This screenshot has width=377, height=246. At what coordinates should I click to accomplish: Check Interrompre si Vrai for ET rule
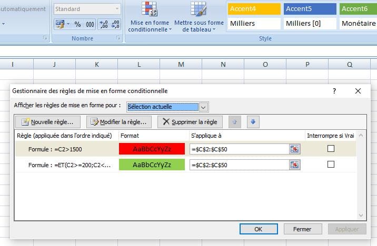coord(331,165)
